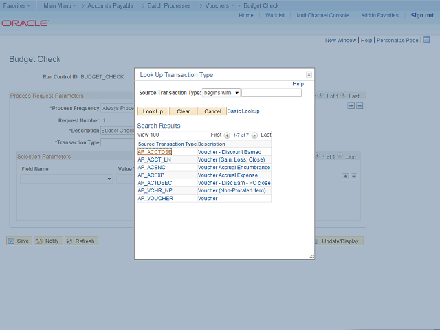Open the 'begins with' operator dropdown
440x330 pixels.
221,93
